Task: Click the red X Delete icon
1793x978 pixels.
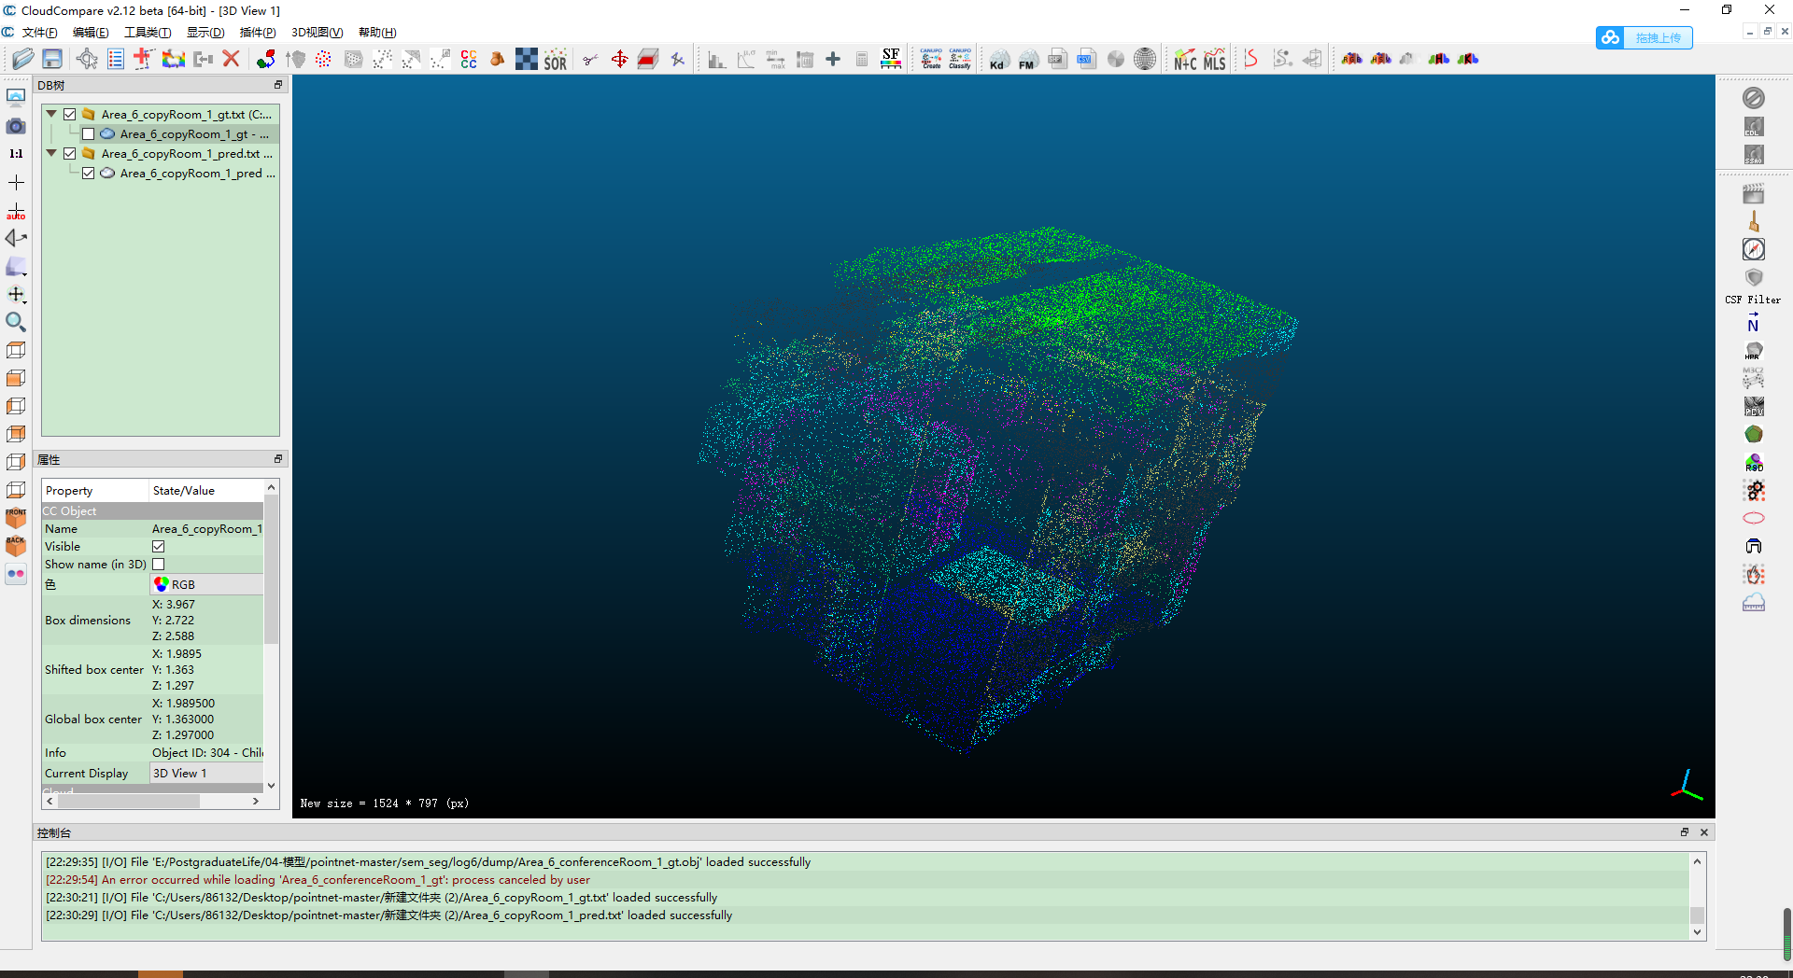Action: tap(232, 60)
